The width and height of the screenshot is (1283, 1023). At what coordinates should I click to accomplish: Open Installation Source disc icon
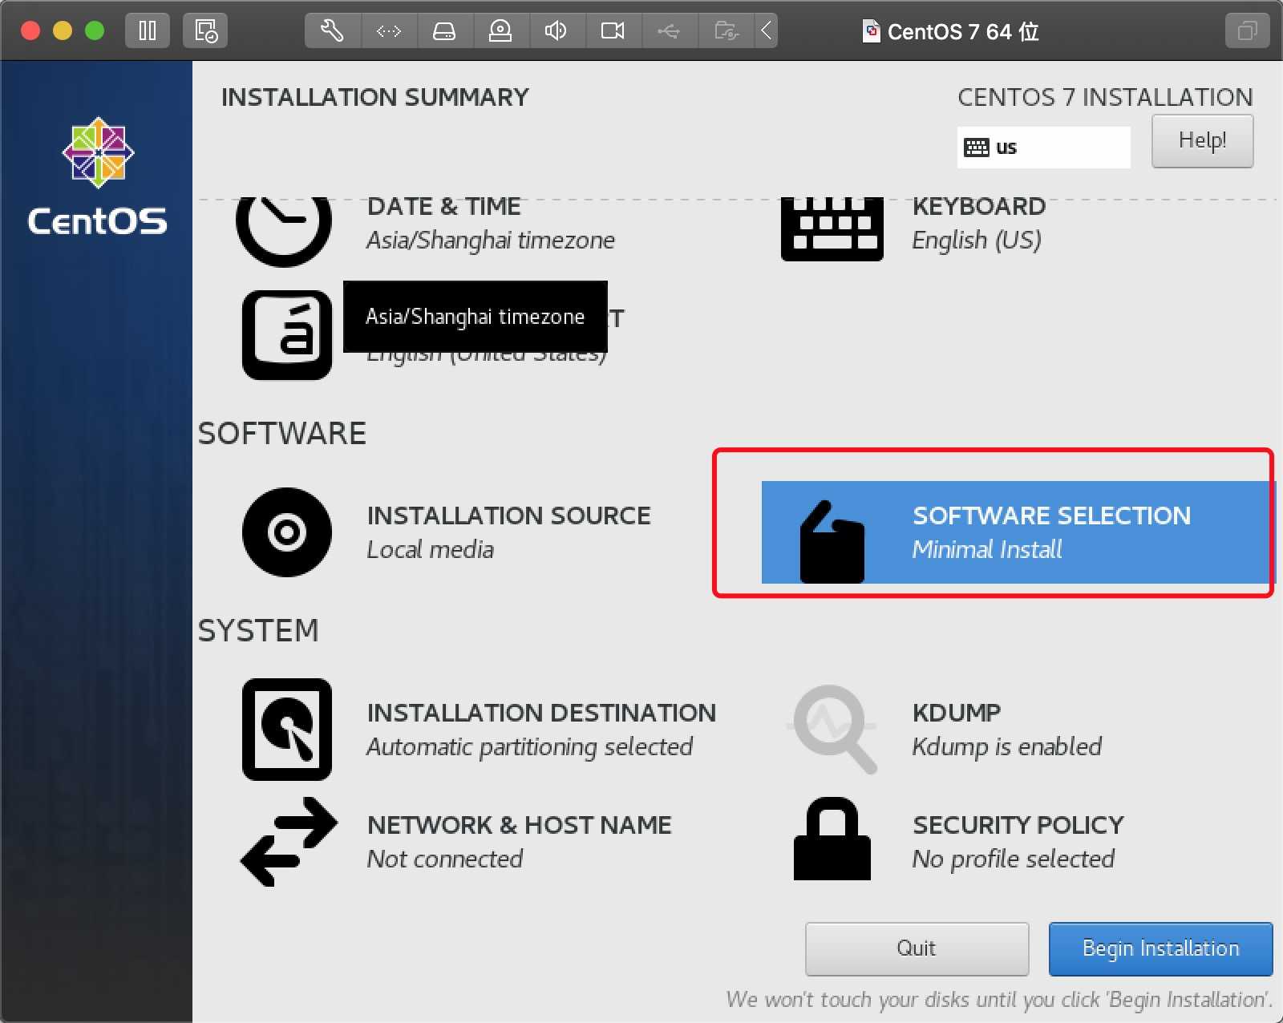click(x=287, y=532)
